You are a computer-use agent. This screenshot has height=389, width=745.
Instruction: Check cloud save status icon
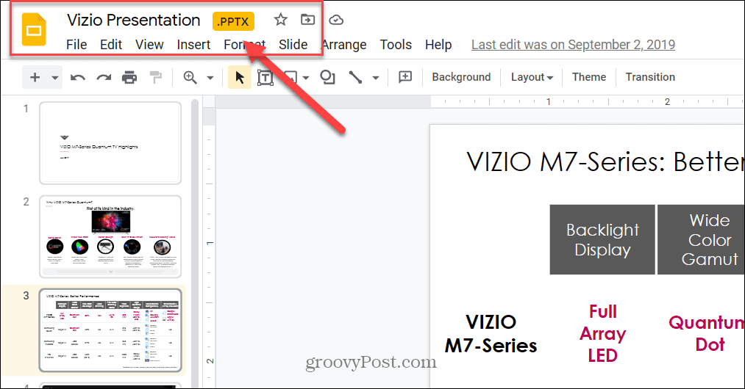tap(336, 20)
